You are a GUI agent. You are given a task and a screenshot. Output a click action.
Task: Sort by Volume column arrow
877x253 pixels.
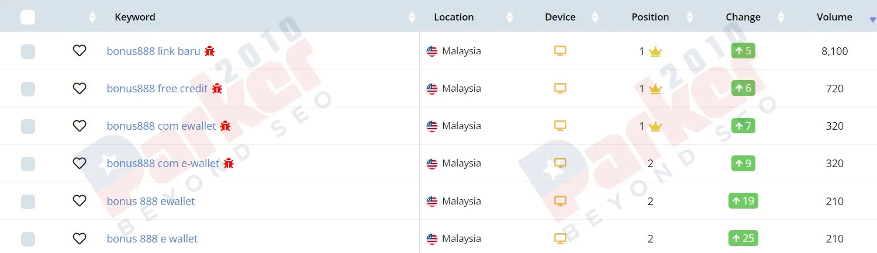pyautogui.click(x=872, y=19)
